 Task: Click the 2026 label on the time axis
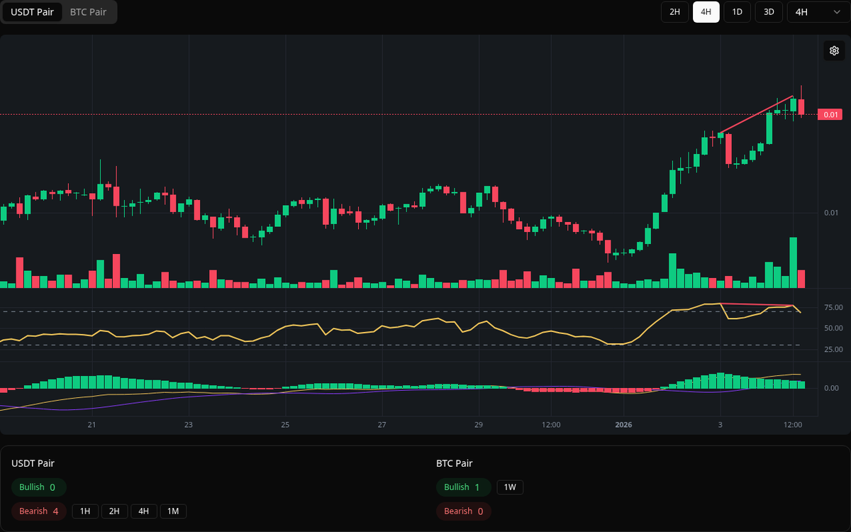624,425
